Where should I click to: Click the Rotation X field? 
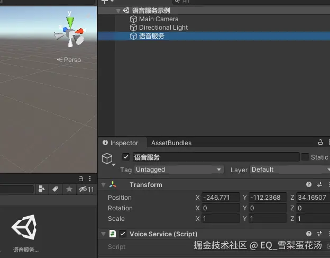[221, 208]
